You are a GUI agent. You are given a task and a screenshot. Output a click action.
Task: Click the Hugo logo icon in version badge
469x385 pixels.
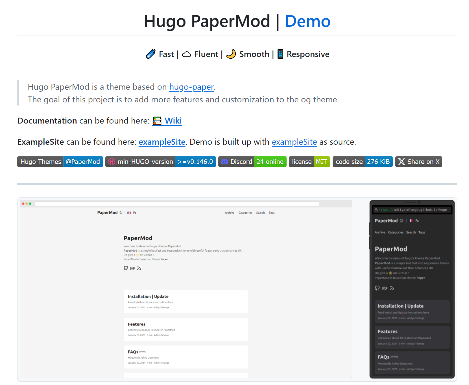(112, 162)
